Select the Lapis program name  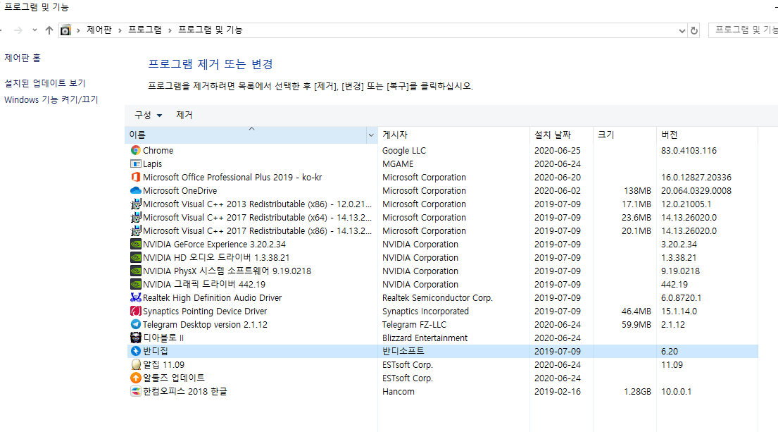coord(152,164)
